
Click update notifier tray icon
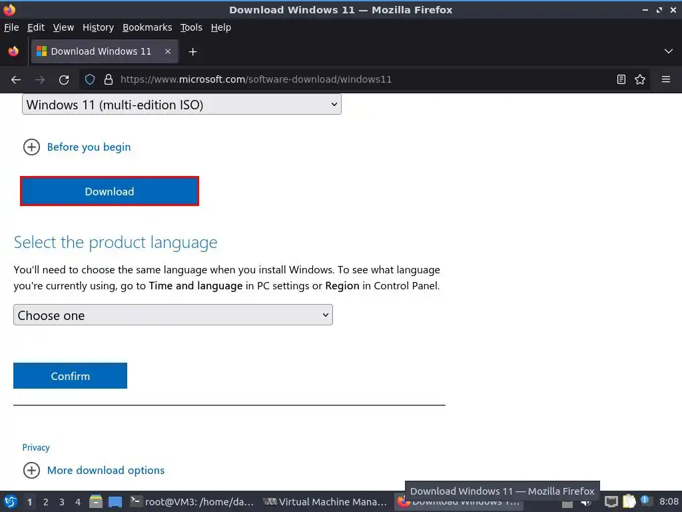click(645, 501)
